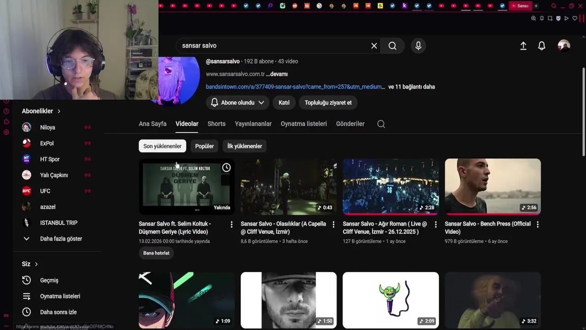
Task: Open the browser tab with the Reddit icon
Action: click(x=294, y=5)
